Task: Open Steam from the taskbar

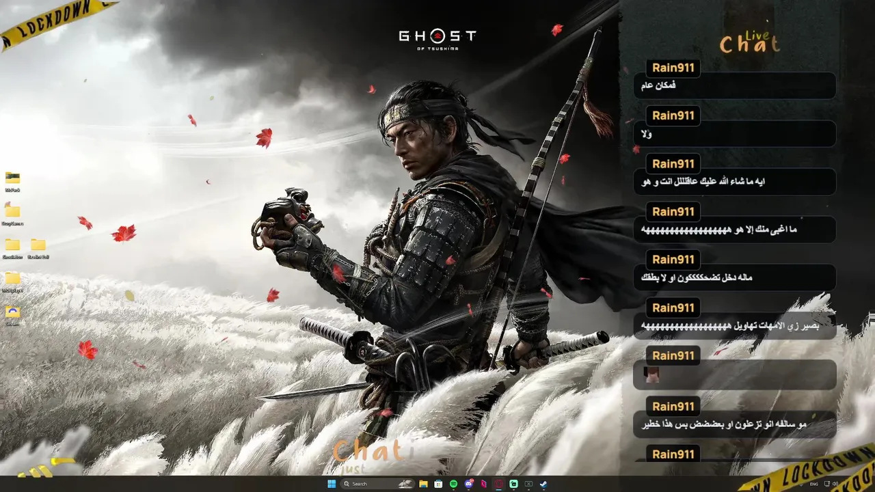Action: coord(543,484)
